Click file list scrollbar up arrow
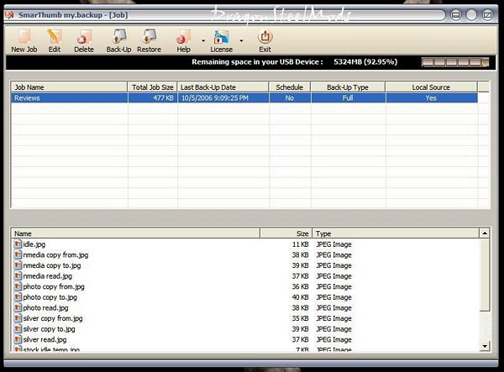This screenshot has height=372, width=504. 485,233
